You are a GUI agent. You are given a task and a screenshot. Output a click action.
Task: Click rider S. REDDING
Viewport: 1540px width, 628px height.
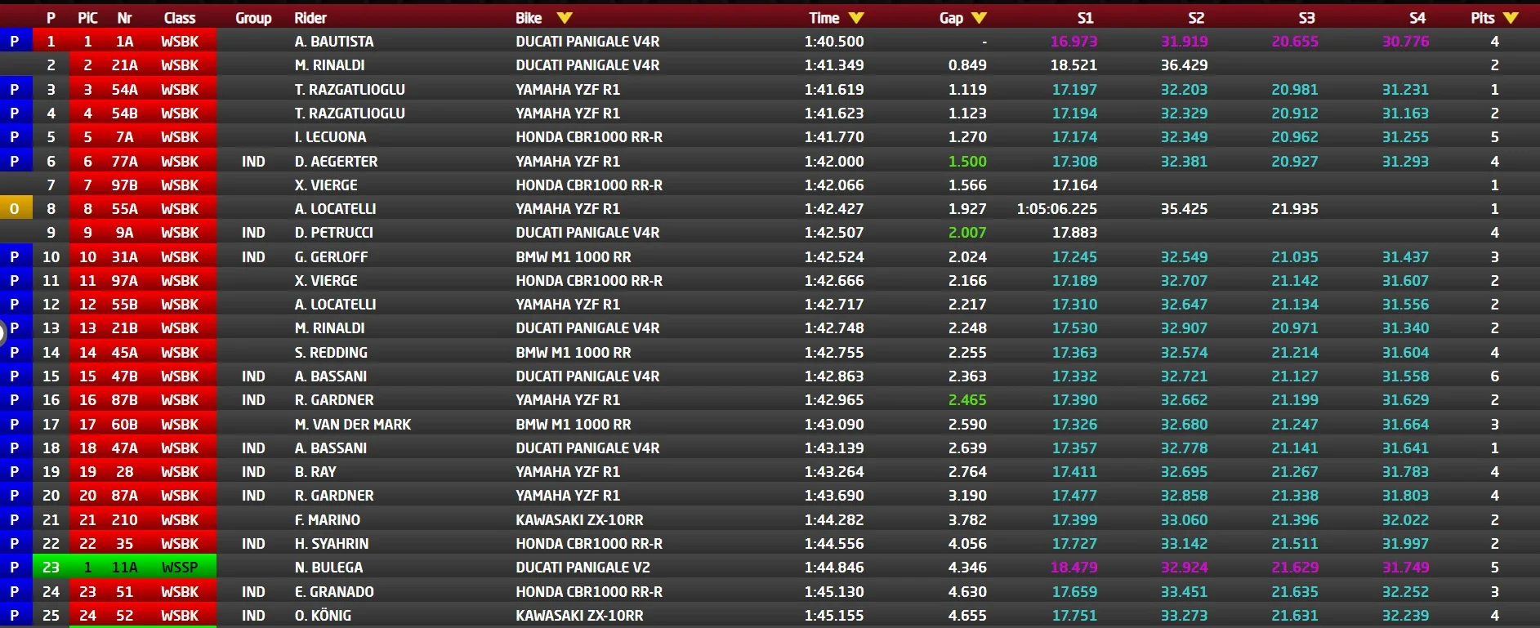331,353
